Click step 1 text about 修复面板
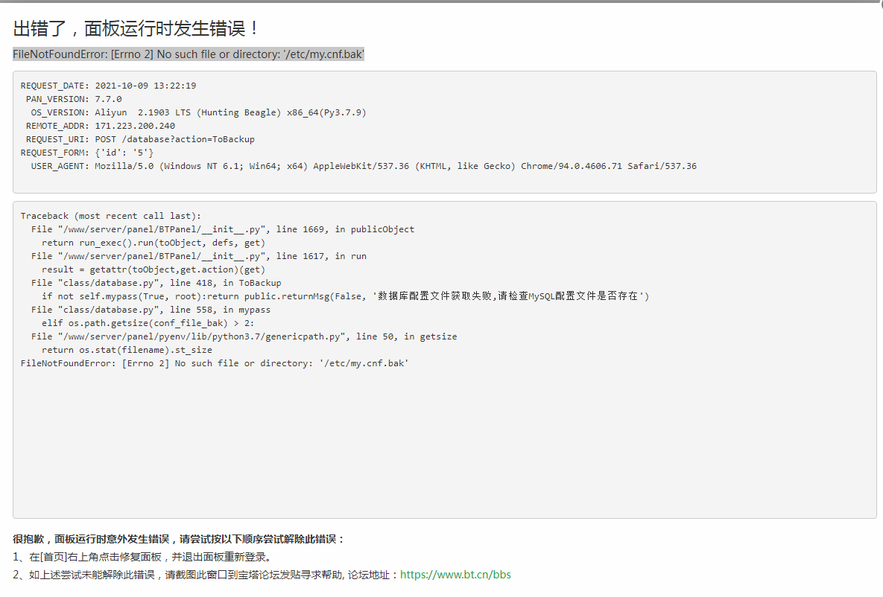Viewport: 883px width, 597px height. (144, 557)
